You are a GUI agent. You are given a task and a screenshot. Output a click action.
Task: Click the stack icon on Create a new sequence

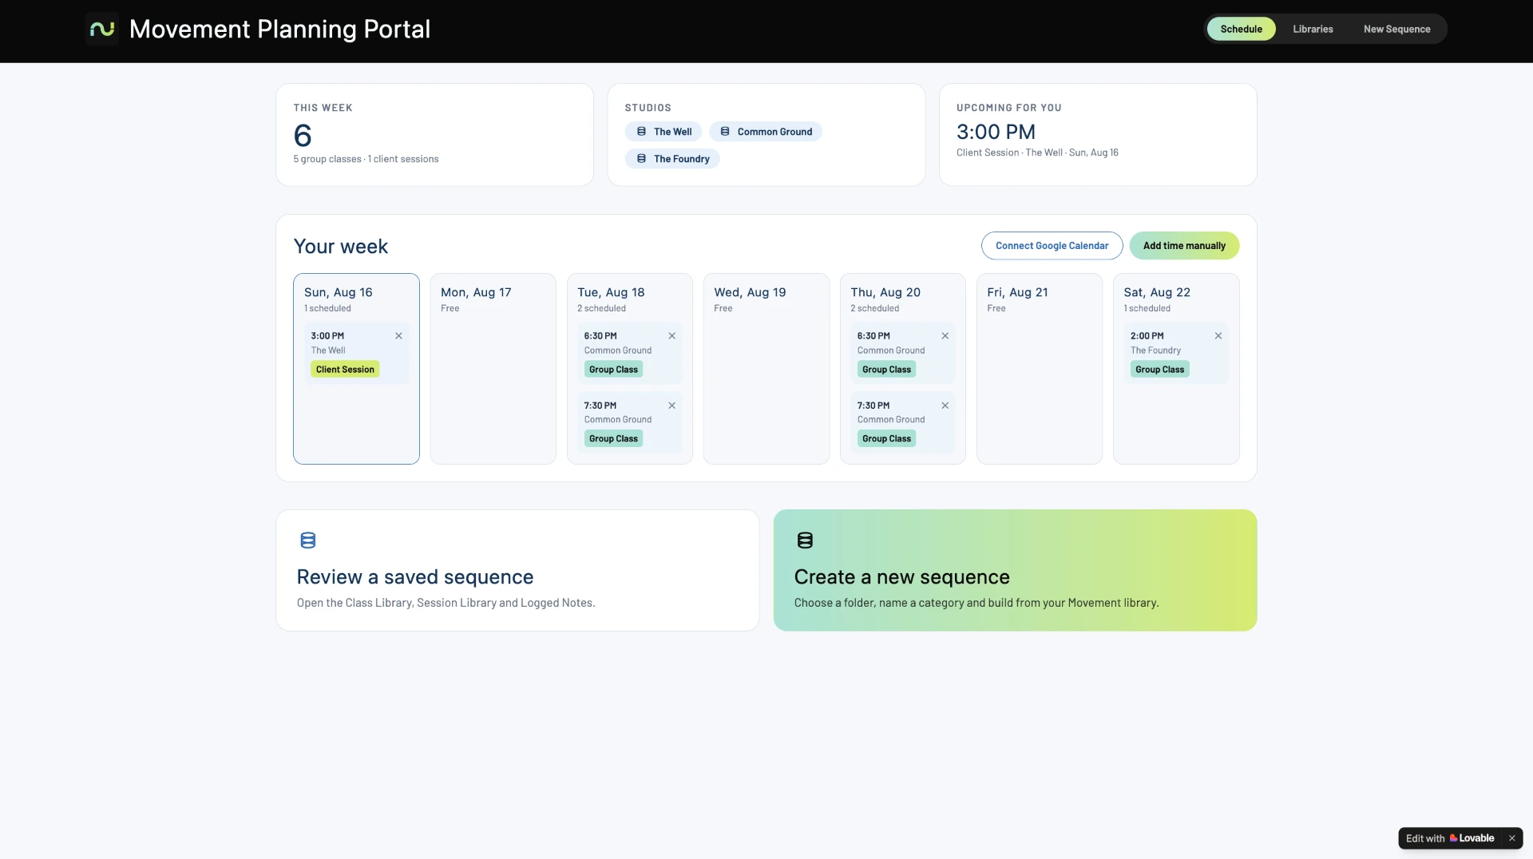(x=805, y=540)
